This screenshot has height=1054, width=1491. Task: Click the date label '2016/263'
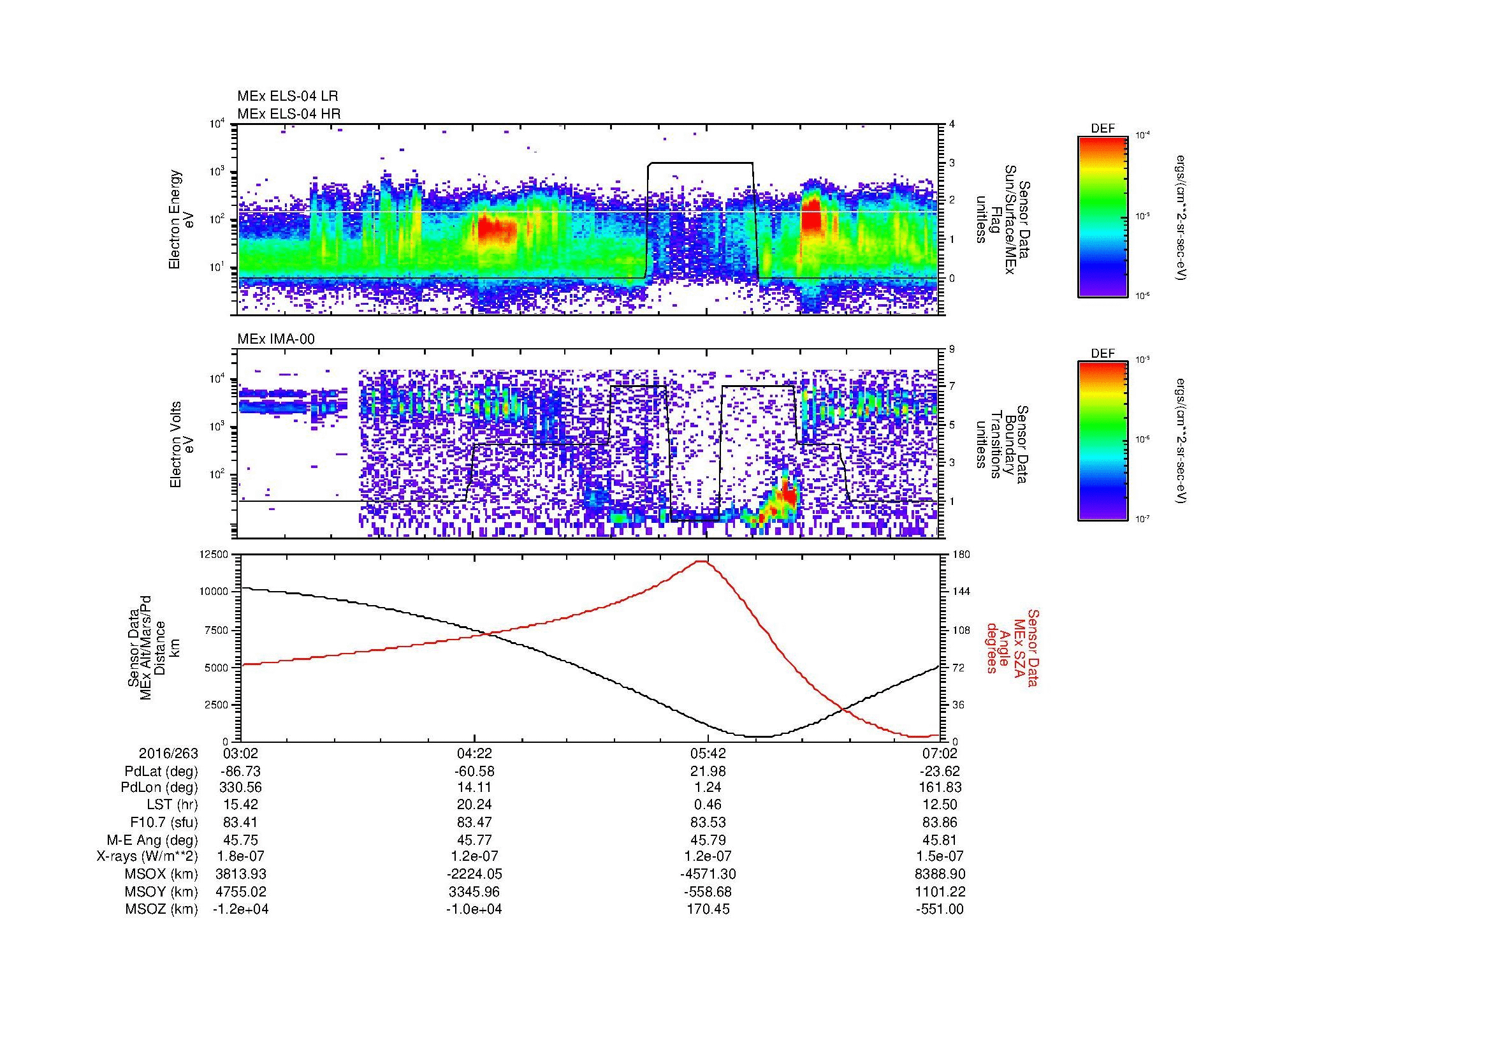(x=168, y=753)
